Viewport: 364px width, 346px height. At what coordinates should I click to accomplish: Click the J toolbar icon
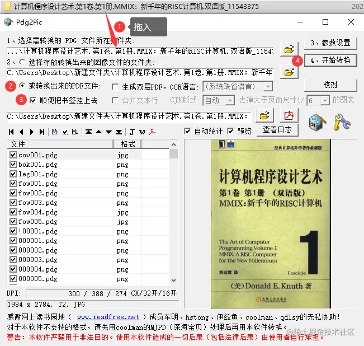pyautogui.click(x=132, y=132)
